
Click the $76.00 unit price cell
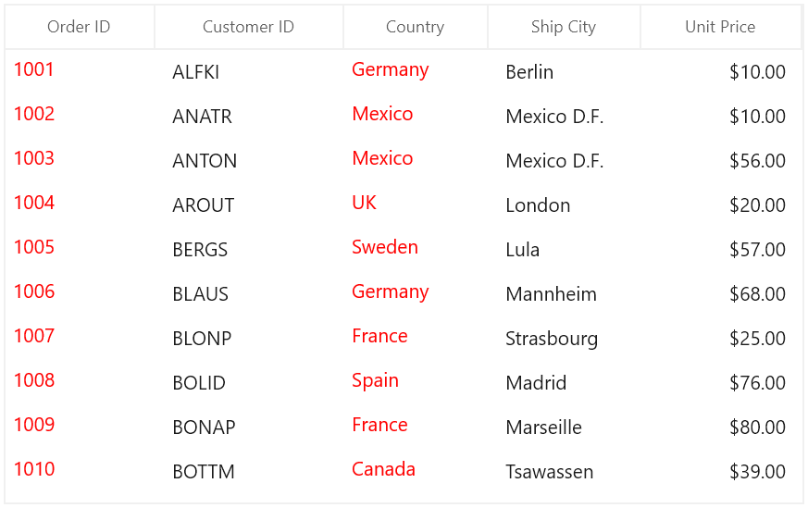tap(721, 383)
